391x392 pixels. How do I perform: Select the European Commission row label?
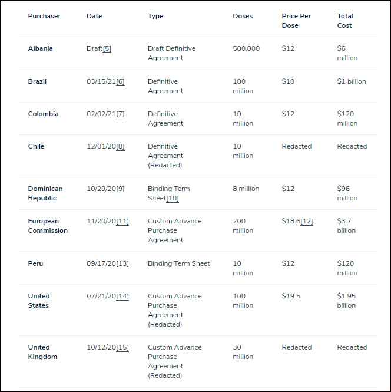click(x=48, y=226)
